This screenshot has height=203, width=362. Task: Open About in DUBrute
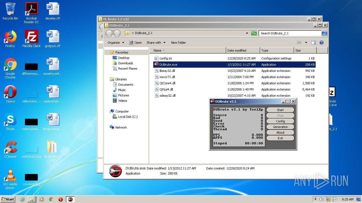click(x=280, y=133)
